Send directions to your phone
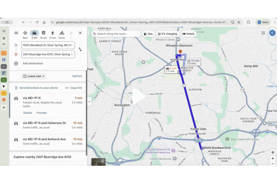 (x=36, y=88)
